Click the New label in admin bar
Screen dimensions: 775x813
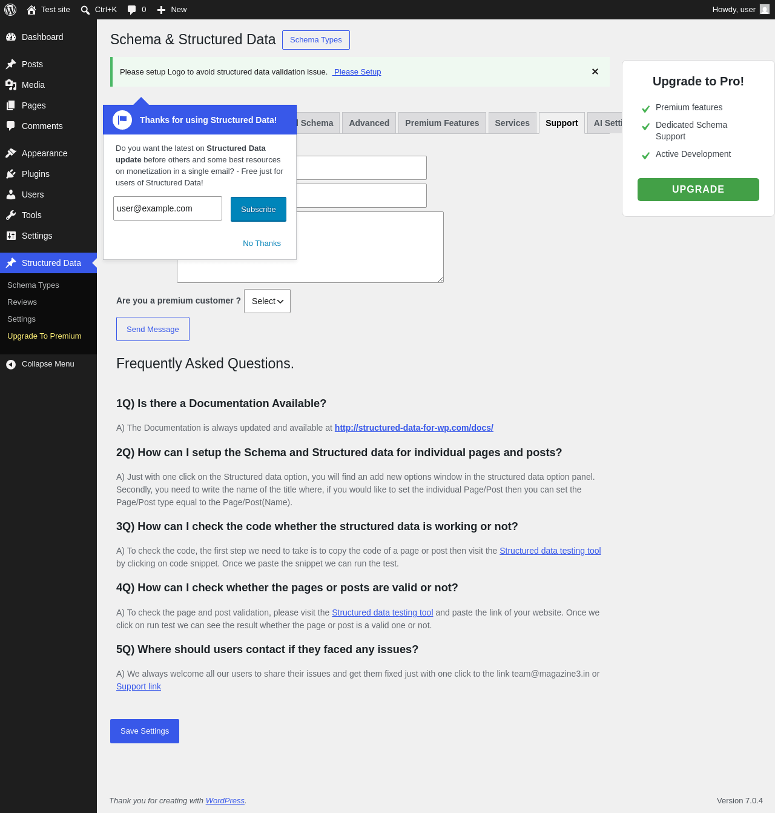(179, 10)
